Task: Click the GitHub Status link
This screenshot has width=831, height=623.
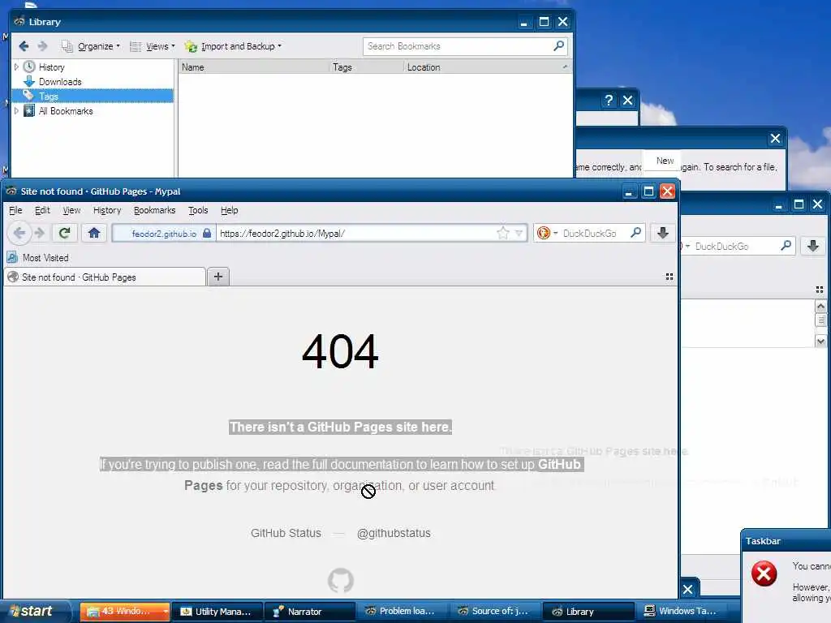Action: pos(286,533)
